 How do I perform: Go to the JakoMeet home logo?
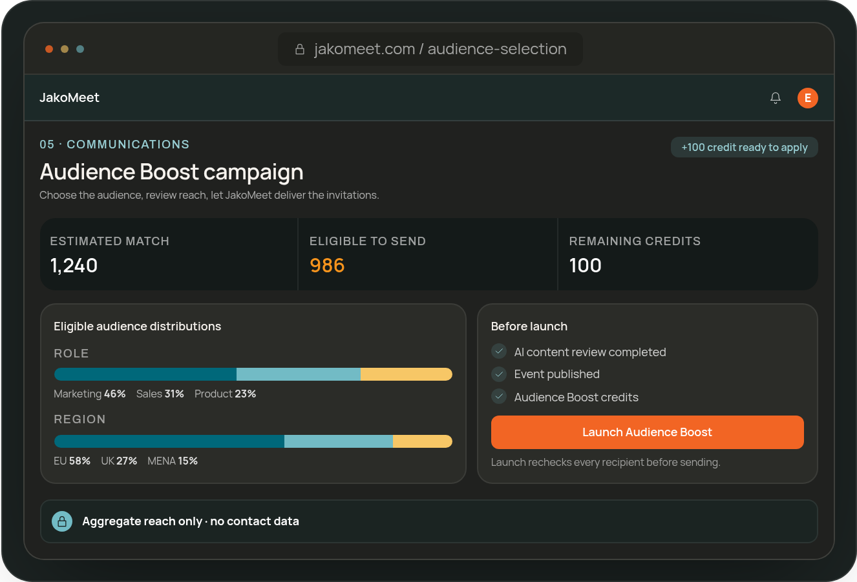[69, 98]
